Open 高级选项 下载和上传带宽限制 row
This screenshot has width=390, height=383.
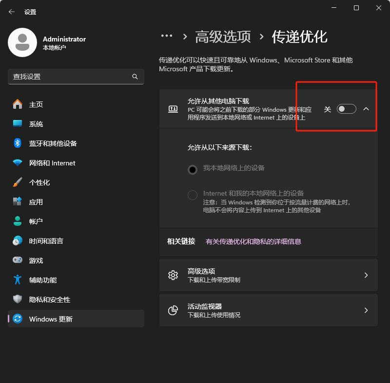pos(268,275)
